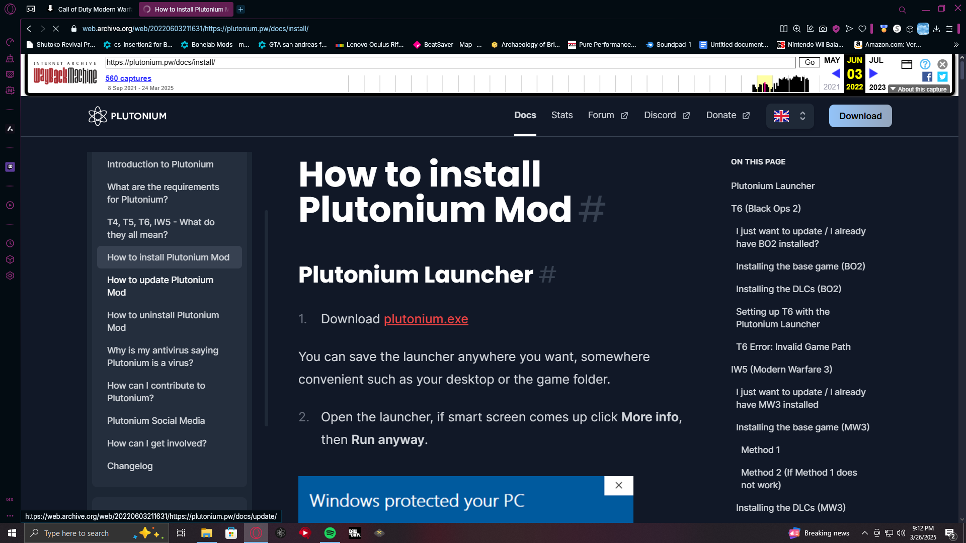Open the plutonium.exe download link
Screen dimensions: 966x543
(x=426, y=319)
